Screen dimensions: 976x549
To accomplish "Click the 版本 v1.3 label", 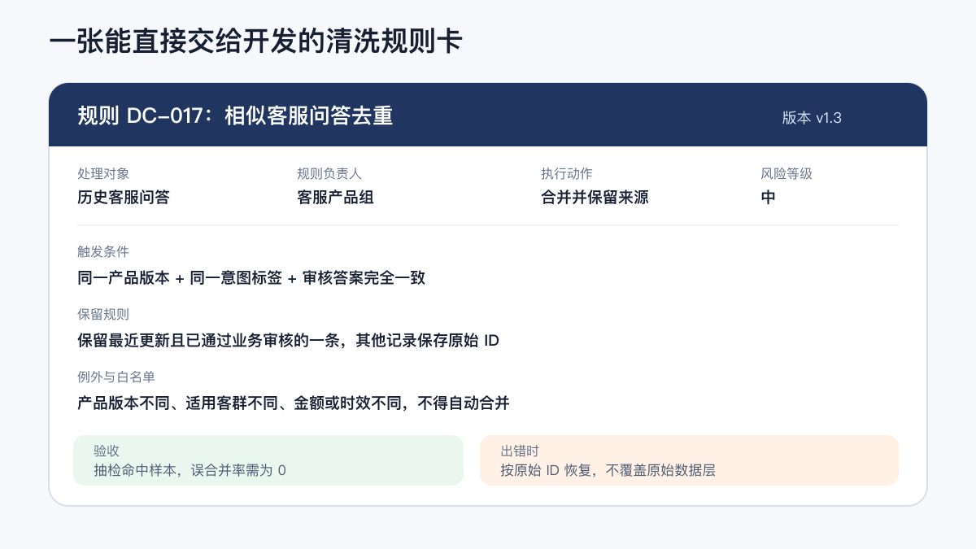I will (812, 118).
